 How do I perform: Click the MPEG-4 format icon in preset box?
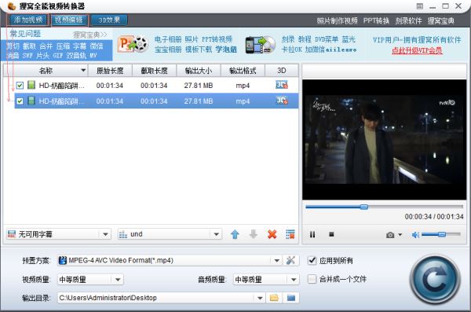click(63, 260)
